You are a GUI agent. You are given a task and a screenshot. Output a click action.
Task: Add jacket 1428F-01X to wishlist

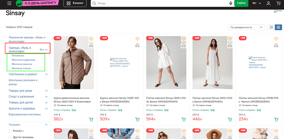coord(137,39)
